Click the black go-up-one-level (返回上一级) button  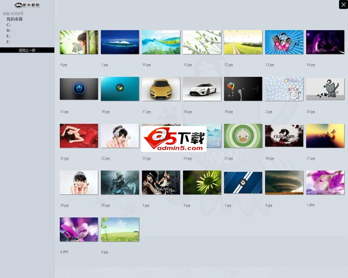coord(27,50)
